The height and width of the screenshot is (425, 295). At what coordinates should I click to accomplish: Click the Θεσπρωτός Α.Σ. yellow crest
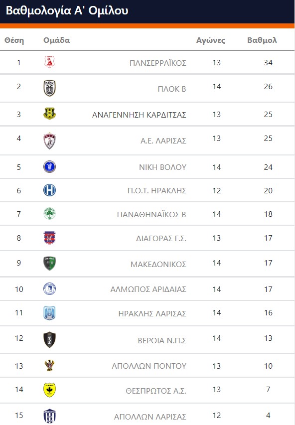50,390
